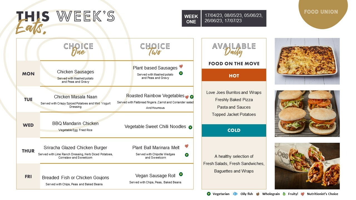
Task: Click the orange HOT banner
Action: (x=234, y=75)
